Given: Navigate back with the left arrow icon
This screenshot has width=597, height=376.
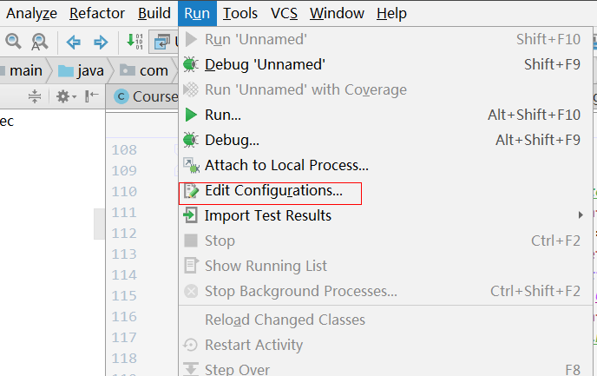Looking at the screenshot, I should click(x=74, y=41).
